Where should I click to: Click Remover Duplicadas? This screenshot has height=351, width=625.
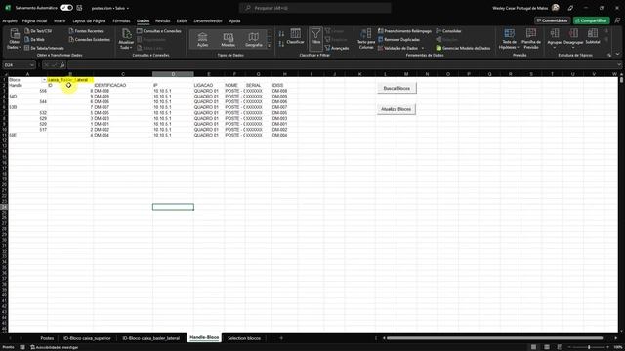(x=398, y=39)
